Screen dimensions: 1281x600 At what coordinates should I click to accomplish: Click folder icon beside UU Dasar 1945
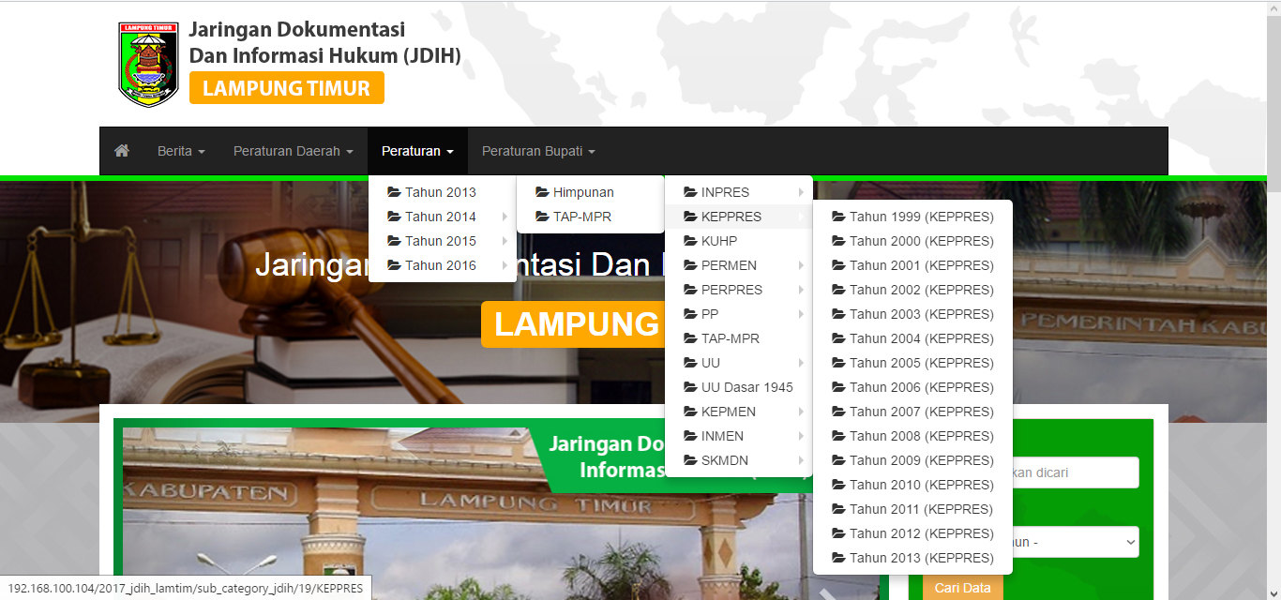click(690, 387)
